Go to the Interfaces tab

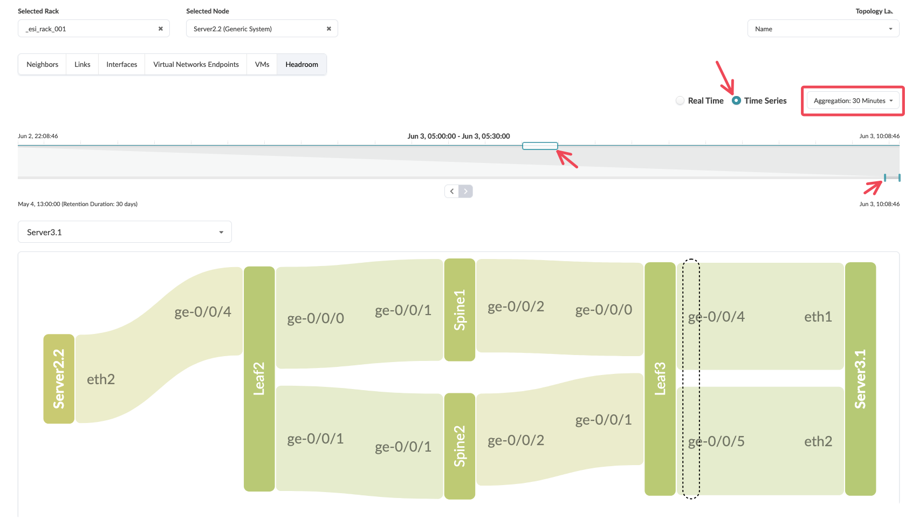point(121,64)
